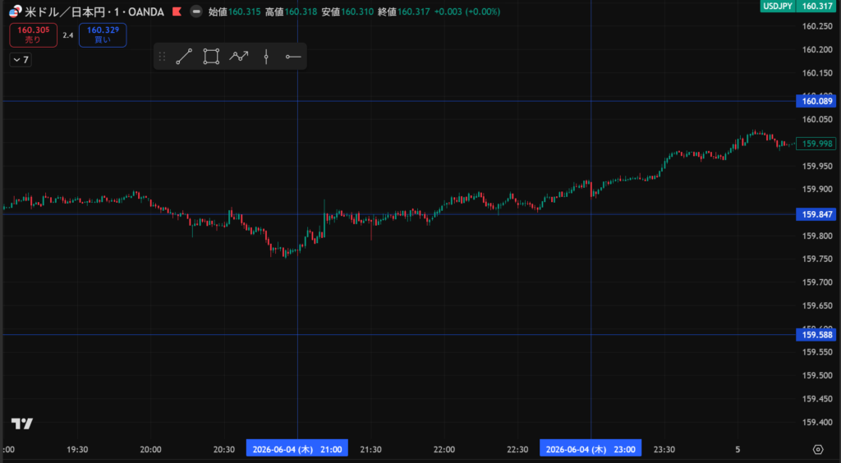This screenshot has height=463, width=841.
Task: Click the 159.750 price axis label
Action: click(x=817, y=259)
